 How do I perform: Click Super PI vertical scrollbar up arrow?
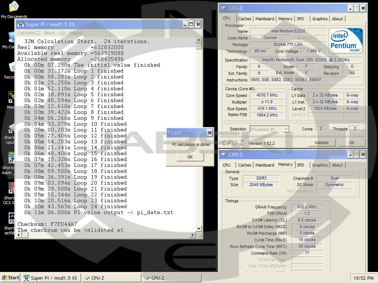coord(199,40)
